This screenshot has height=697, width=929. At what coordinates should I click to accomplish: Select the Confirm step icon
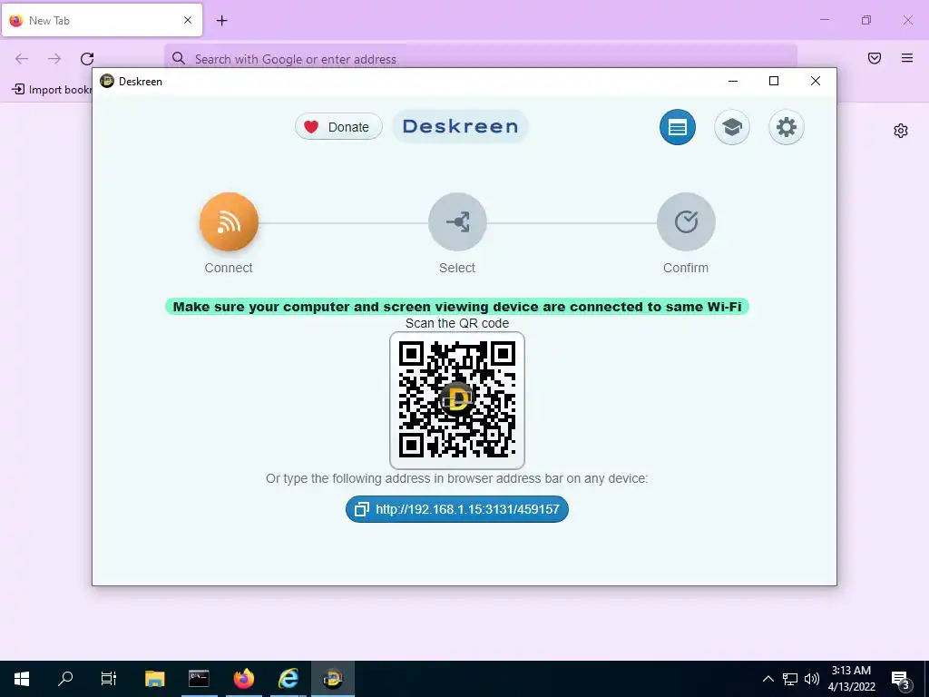[686, 221]
